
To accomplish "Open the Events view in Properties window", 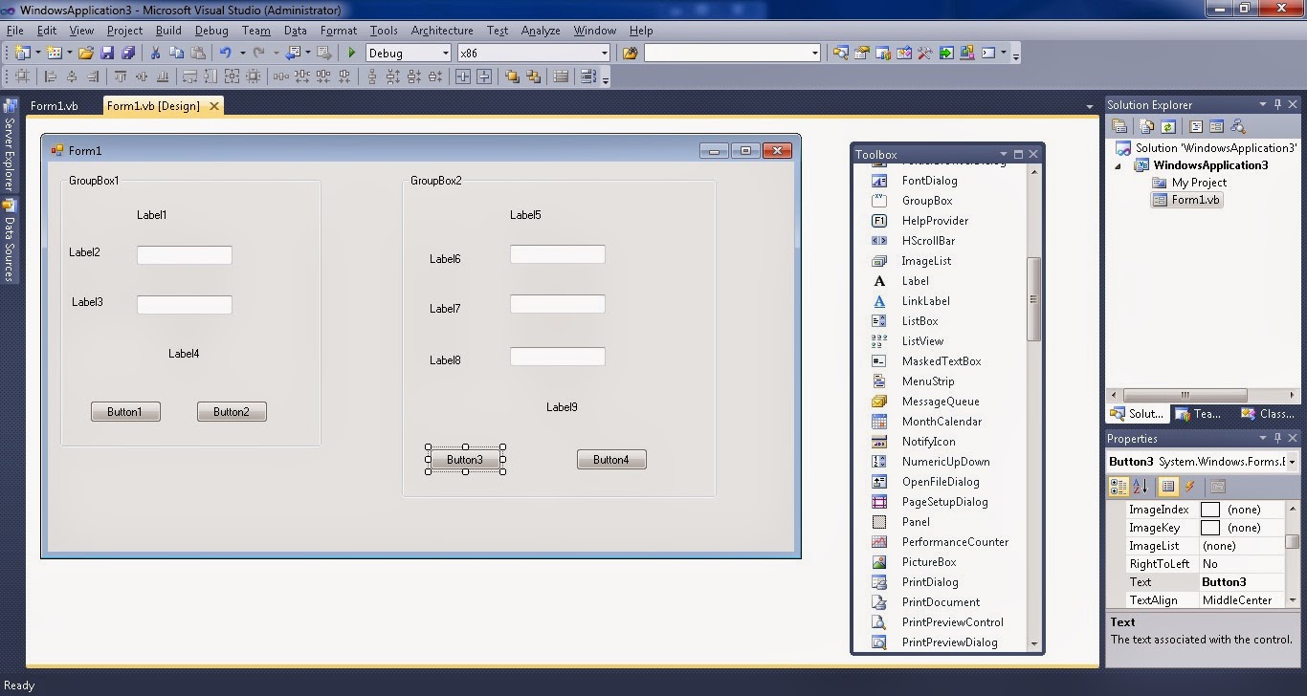I will (x=1189, y=487).
